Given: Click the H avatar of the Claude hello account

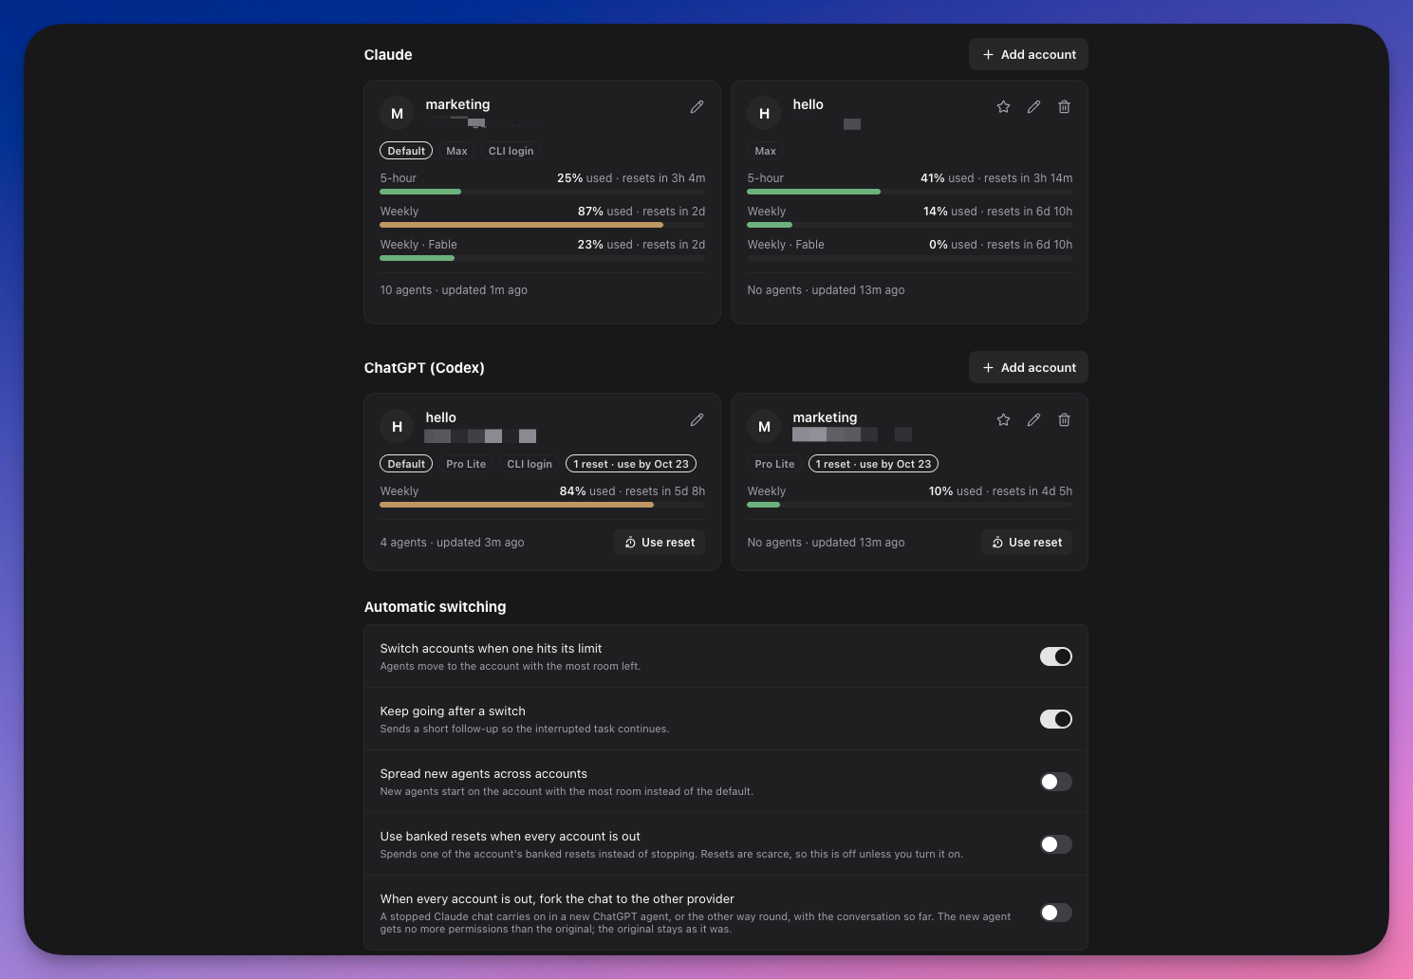Looking at the screenshot, I should (764, 114).
